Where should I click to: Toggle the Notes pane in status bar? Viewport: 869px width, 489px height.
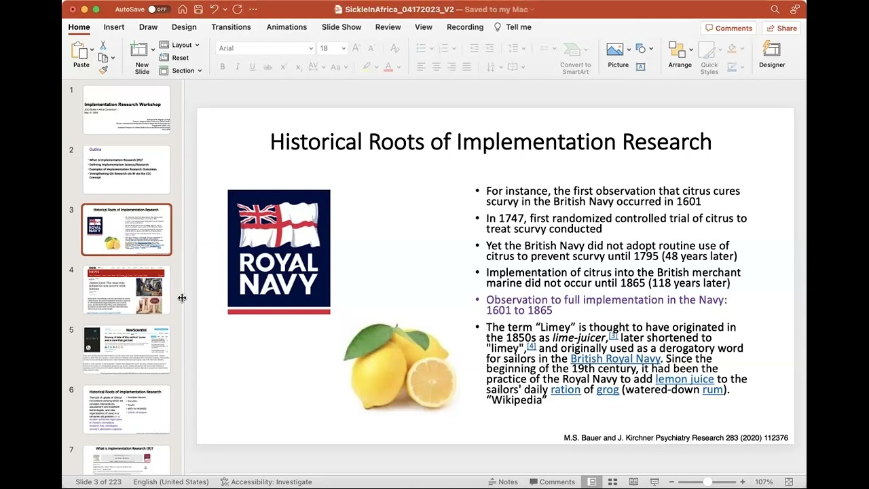point(503,482)
